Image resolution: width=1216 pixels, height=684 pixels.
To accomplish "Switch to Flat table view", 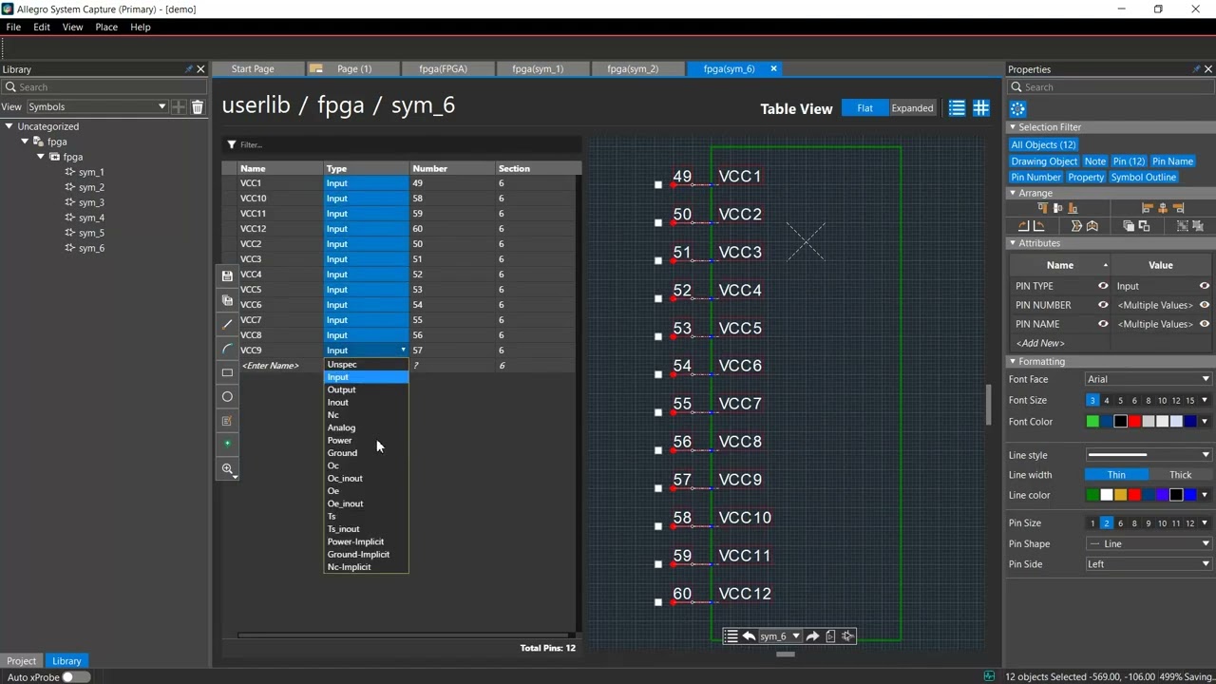I will click(864, 108).
